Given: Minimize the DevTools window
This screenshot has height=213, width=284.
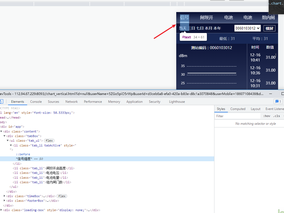Looking at the screenshot, I should point(270,94).
